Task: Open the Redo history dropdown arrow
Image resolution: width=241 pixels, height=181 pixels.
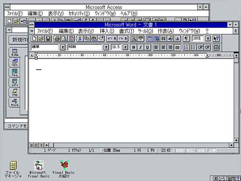Action: point(126,39)
